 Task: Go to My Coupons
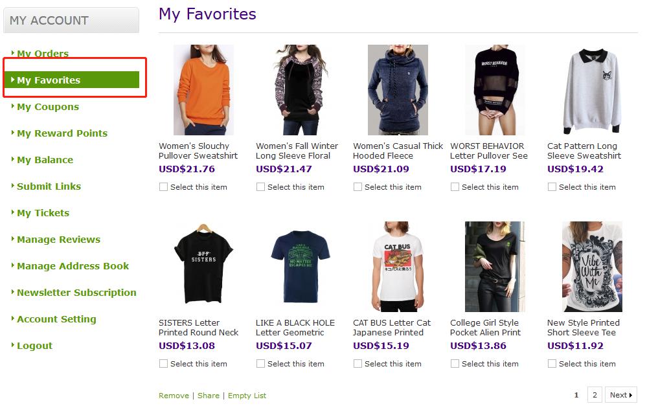click(48, 107)
